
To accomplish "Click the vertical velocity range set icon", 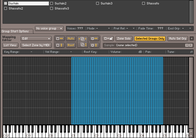I will click(94, 45).
